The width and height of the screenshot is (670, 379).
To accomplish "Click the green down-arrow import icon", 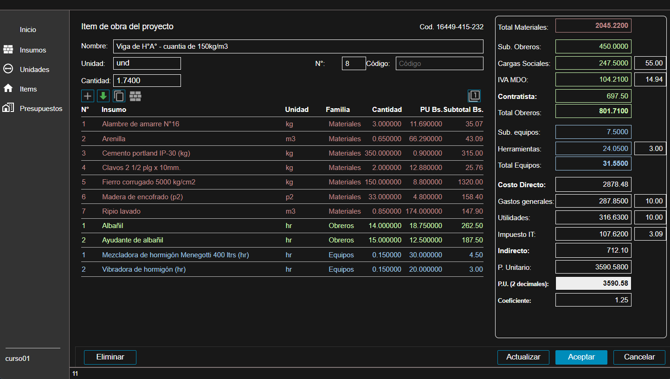I will [x=103, y=96].
